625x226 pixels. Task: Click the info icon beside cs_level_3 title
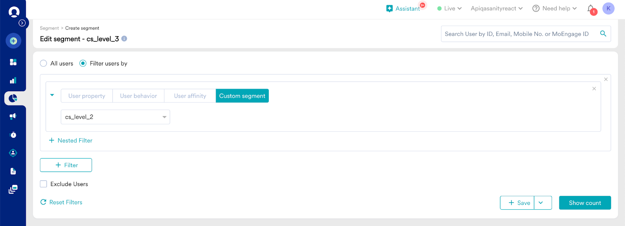[x=124, y=39]
